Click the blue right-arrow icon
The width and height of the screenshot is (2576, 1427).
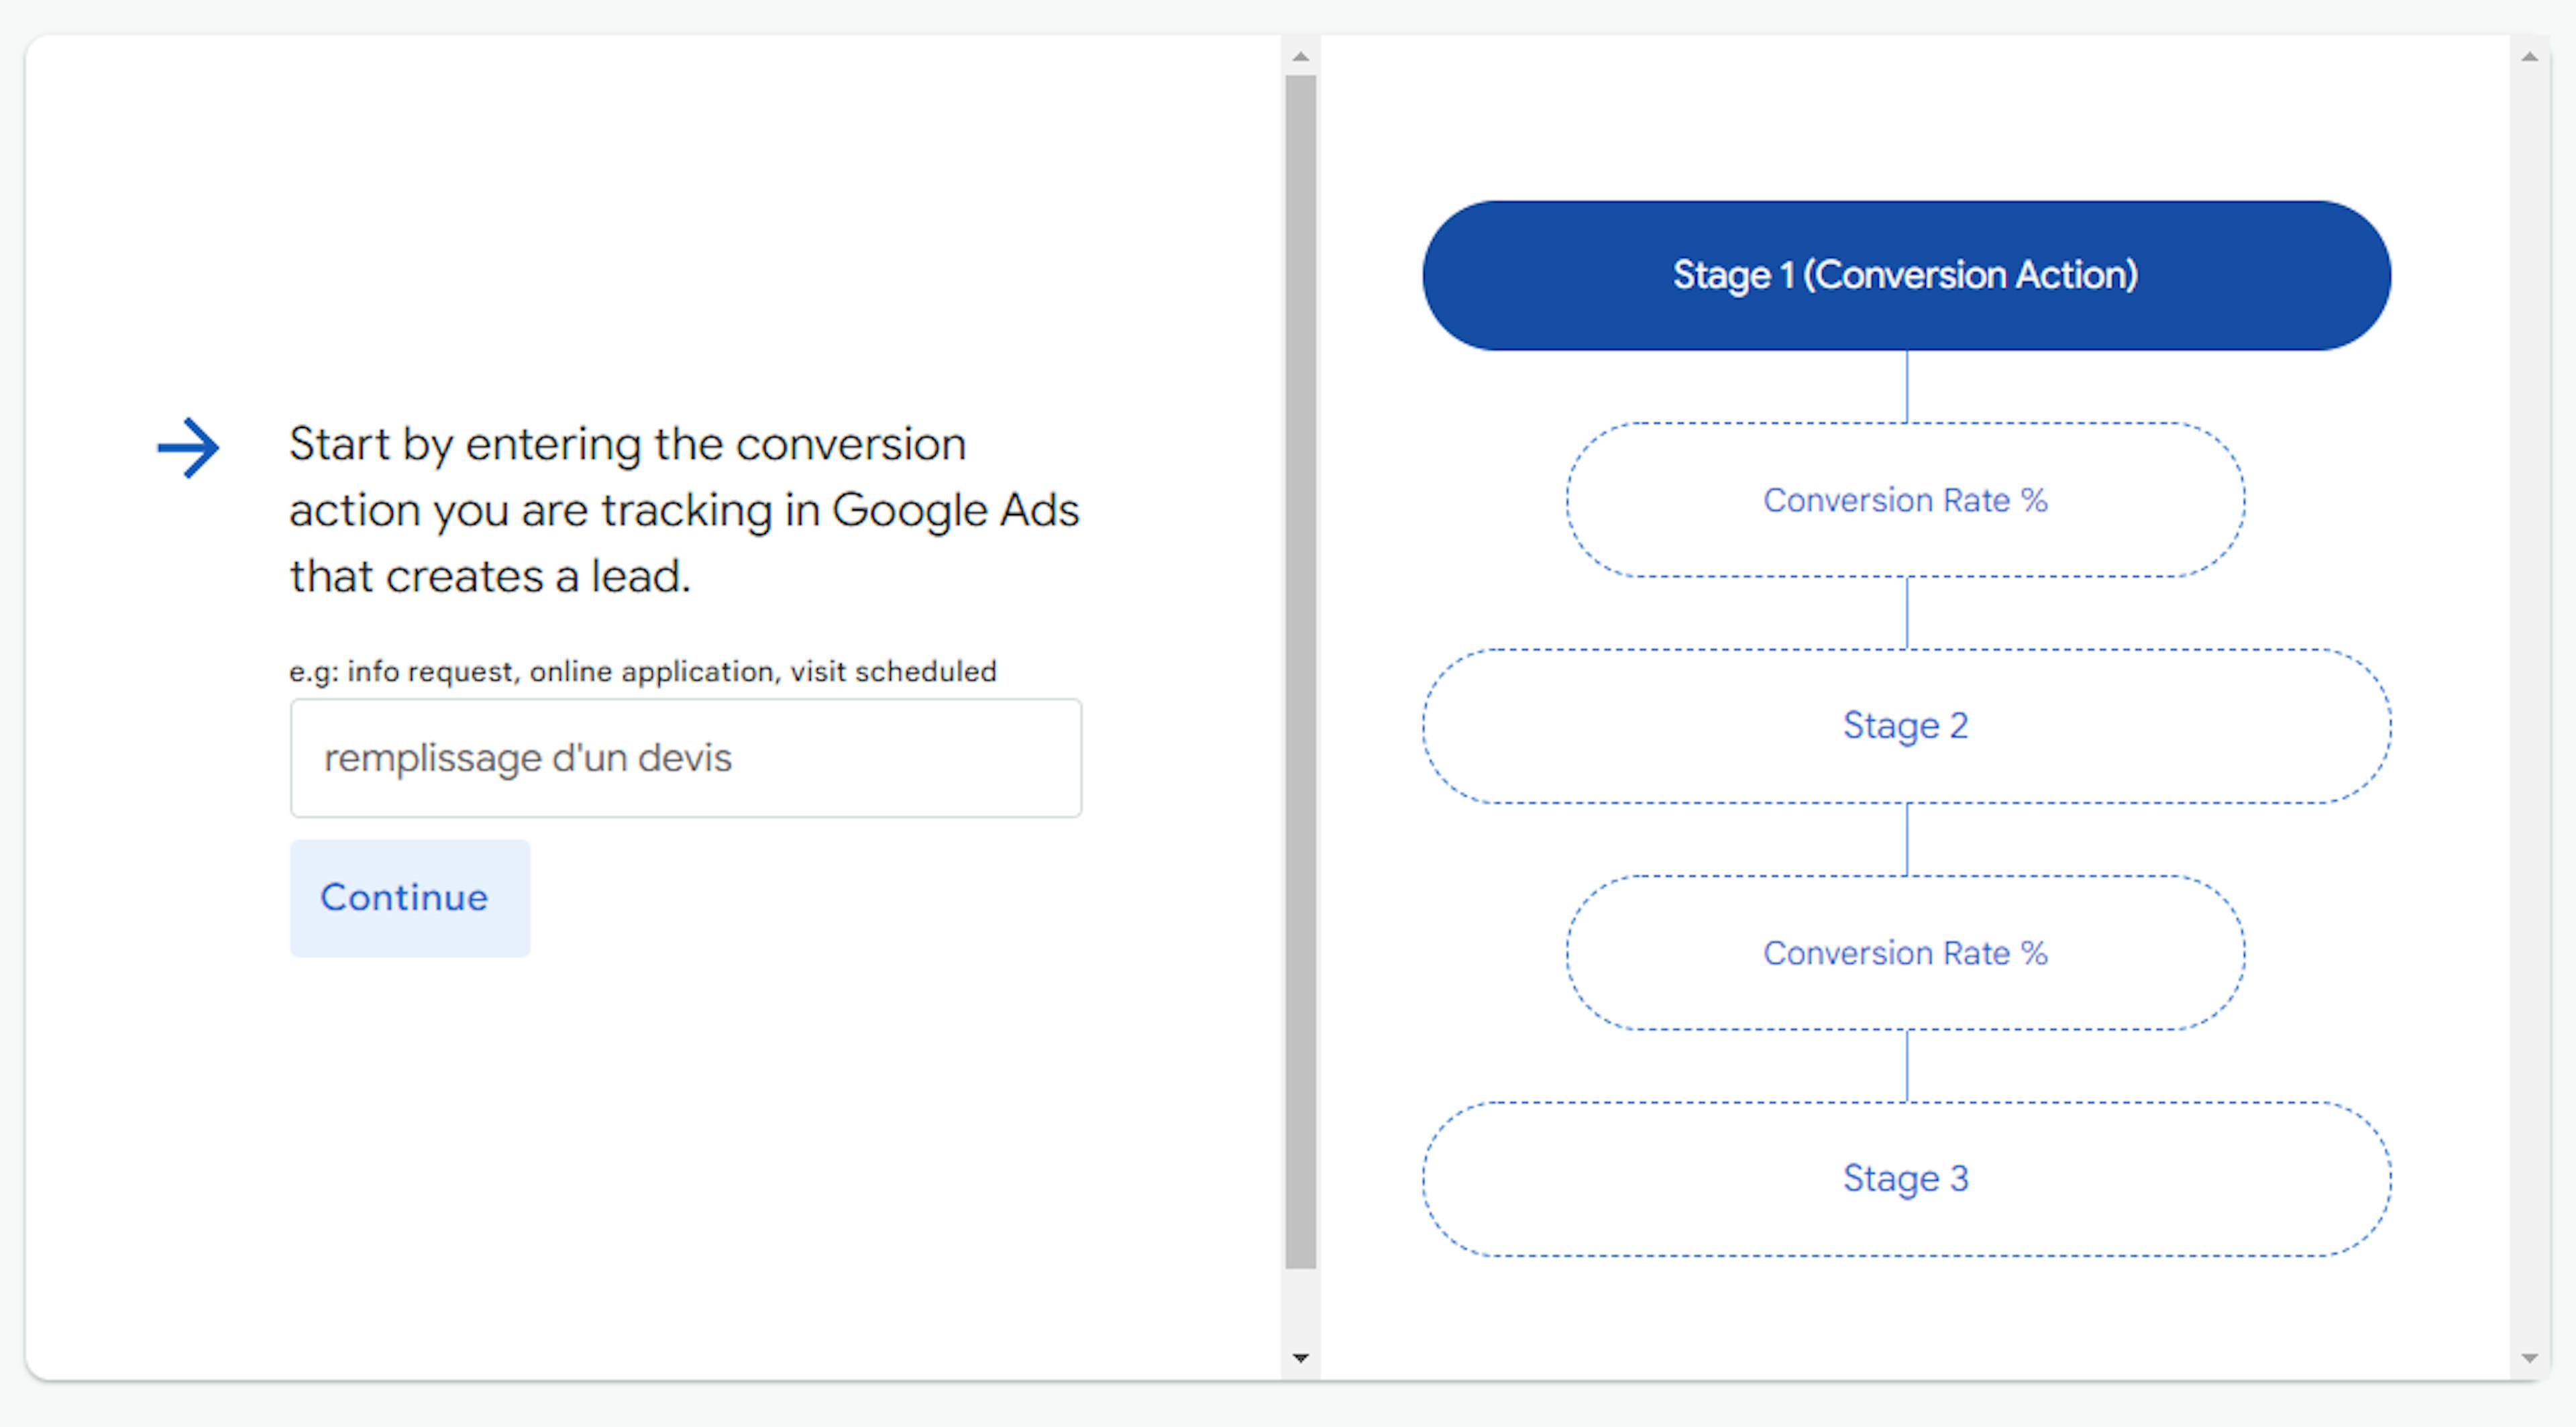[188, 448]
